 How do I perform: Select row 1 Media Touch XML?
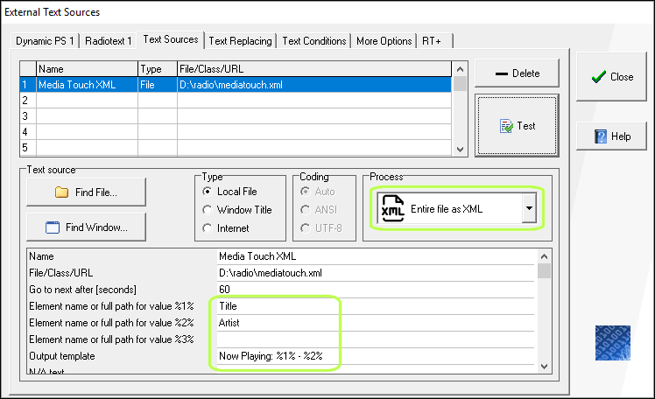[236, 85]
